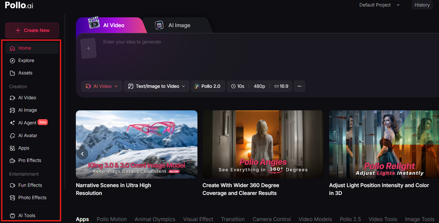Open Photo Effects in the sidebar
The height and width of the screenshot is (223, 439).
point(32,197)
